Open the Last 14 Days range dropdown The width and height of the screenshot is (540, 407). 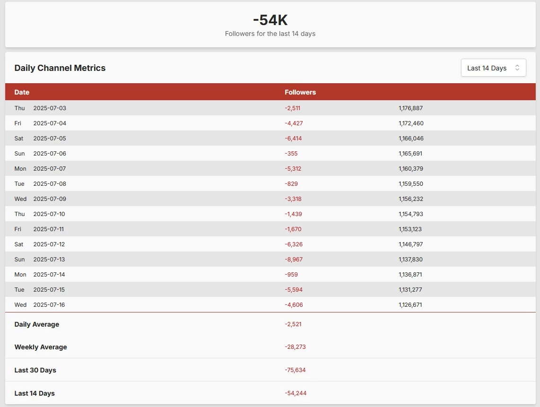(493, 68)
